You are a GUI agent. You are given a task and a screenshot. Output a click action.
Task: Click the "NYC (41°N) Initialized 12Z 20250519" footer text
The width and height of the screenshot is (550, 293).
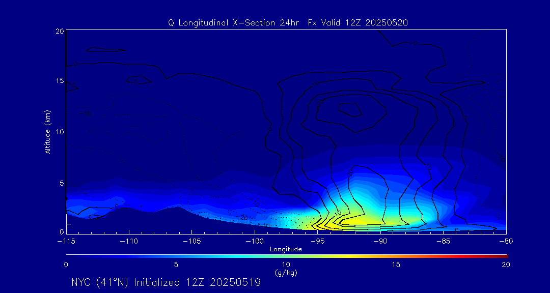(166, 282)
